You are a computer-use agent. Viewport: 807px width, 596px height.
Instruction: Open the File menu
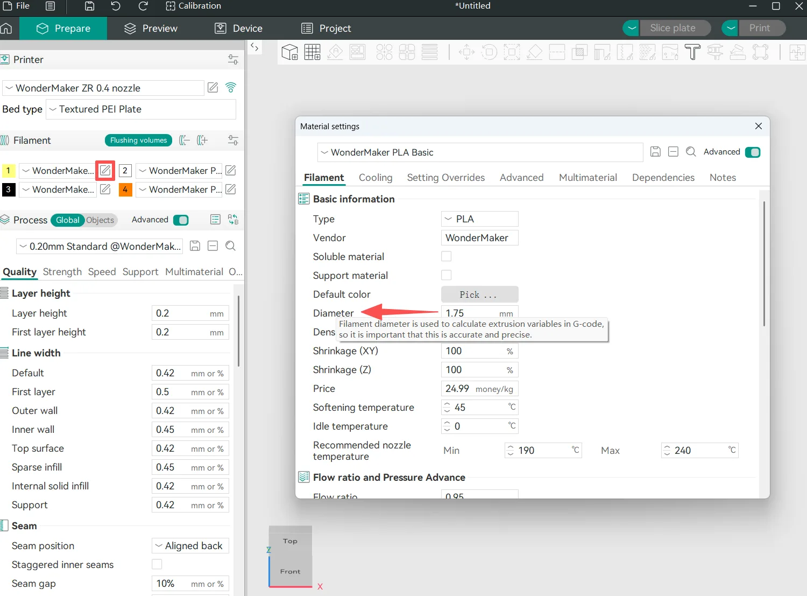pyautogui.click(x=16, y=6)
